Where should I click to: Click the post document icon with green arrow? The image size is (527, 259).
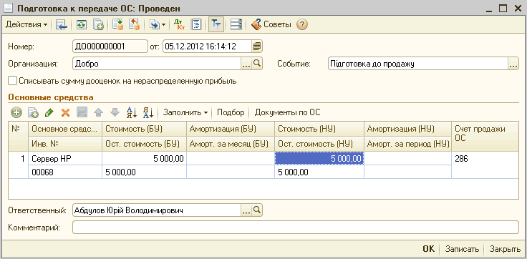point(118,25)
